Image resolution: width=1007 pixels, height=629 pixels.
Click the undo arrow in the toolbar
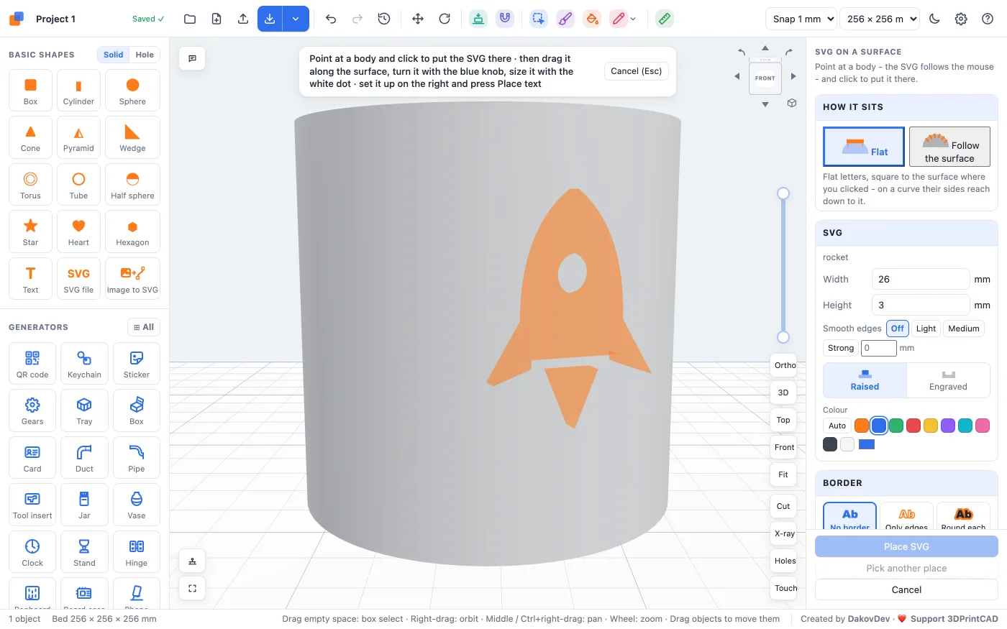click(331, 19)
